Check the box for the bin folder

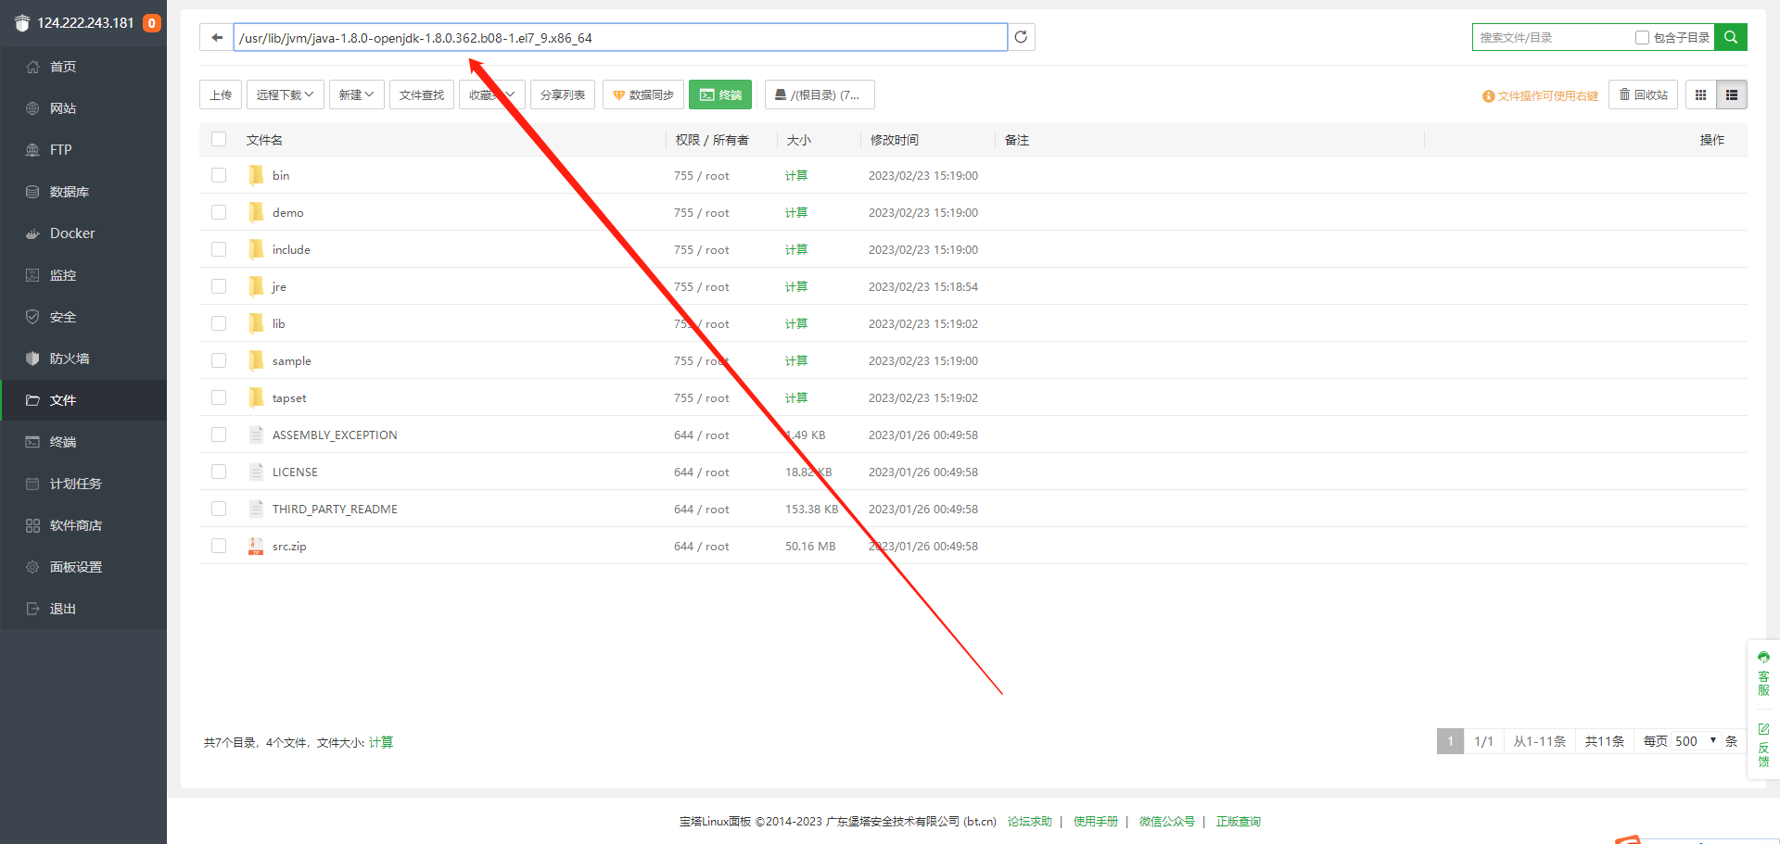click(219, 175)
